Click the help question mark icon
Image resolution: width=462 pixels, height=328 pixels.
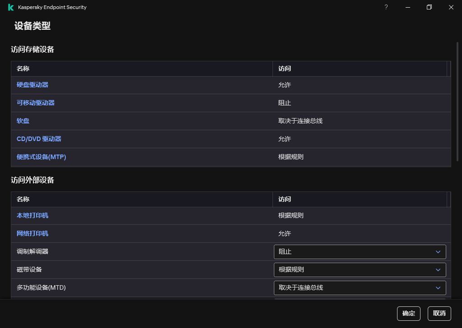pos(386,7)
